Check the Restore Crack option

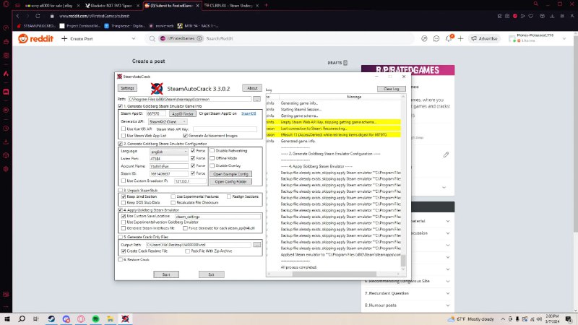point(121,259)
